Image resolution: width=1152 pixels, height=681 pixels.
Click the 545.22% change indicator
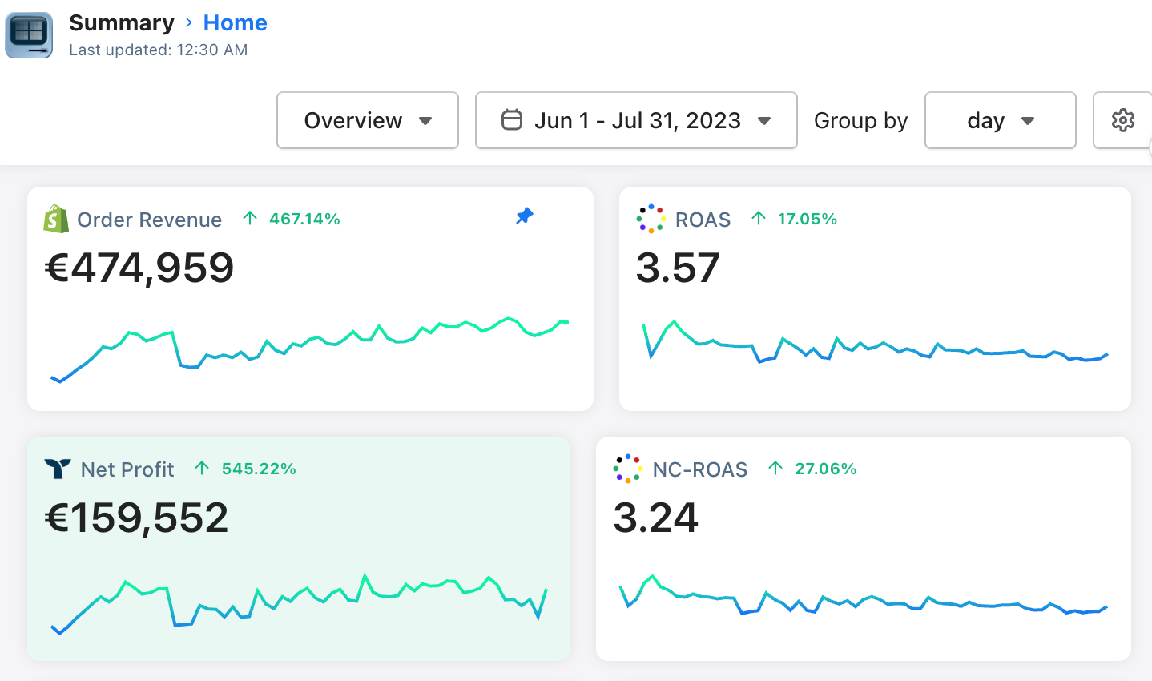tap(246, 469)
